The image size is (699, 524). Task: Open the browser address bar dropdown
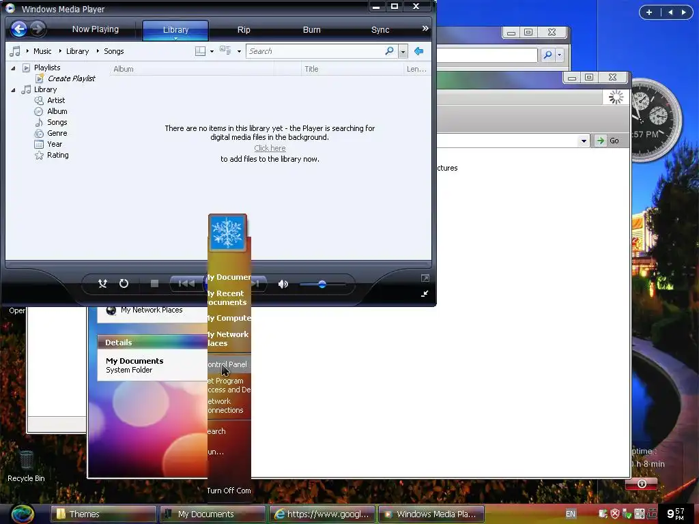(x=584, y=141)
